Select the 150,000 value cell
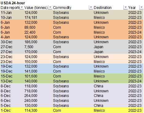The image size is (144, 113). tap(31, 62)
